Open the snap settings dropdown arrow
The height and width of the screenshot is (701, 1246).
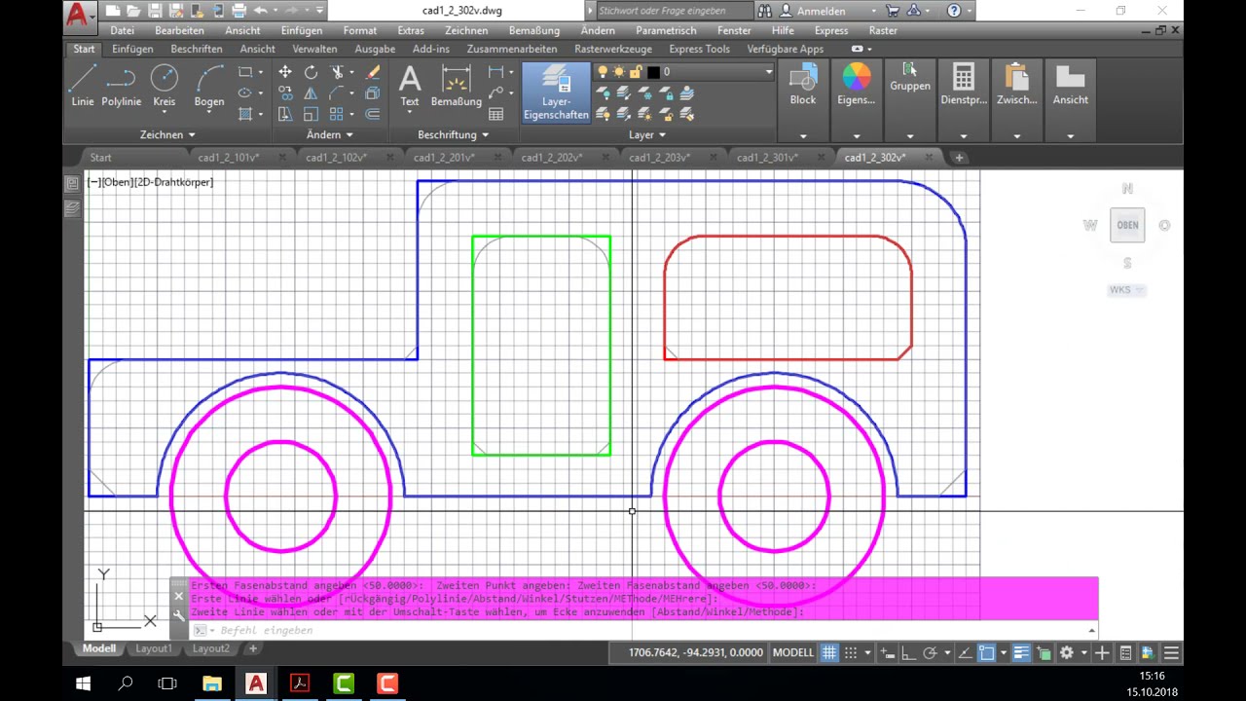867,653
